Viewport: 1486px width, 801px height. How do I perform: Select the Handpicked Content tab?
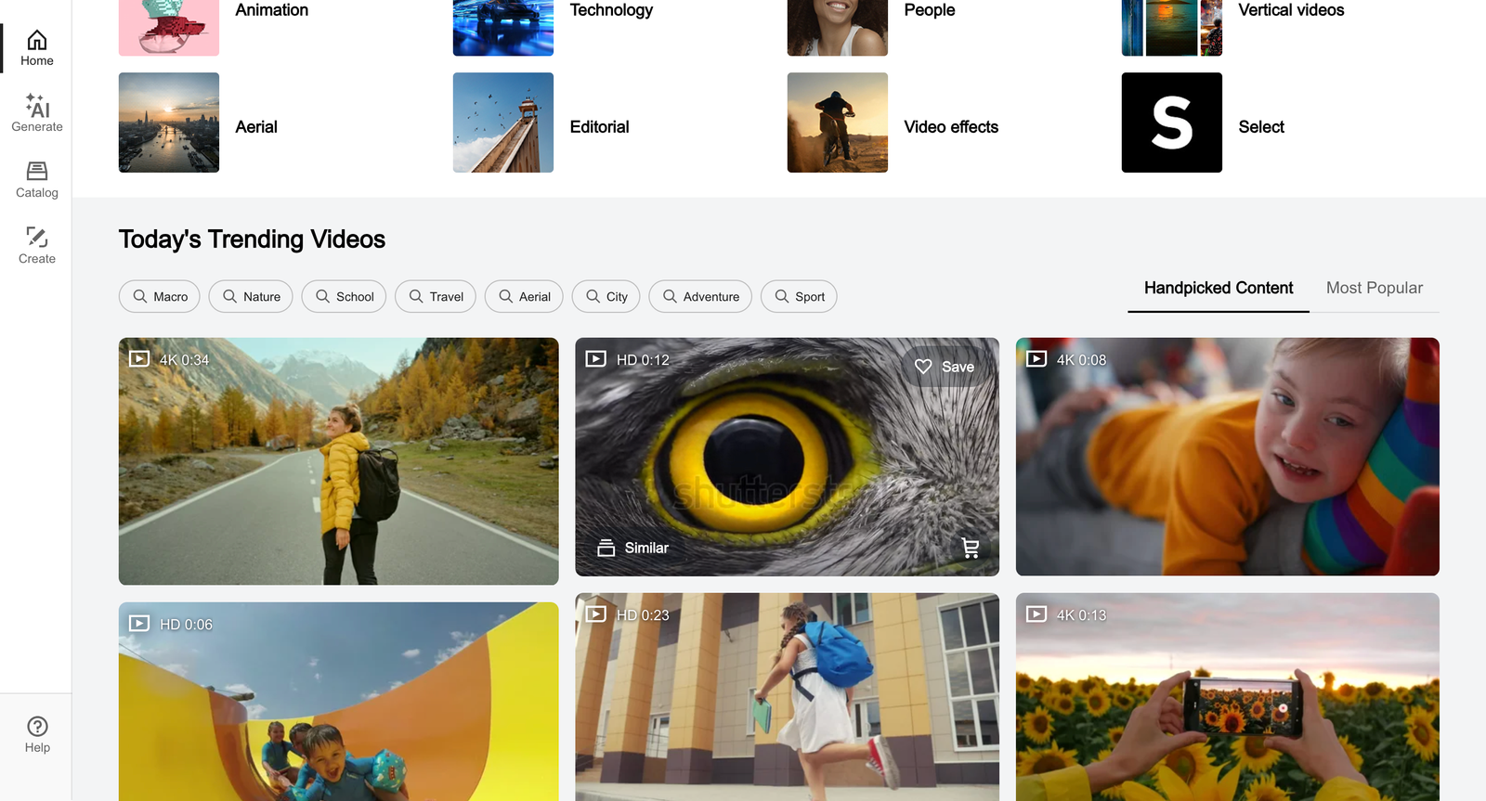tap(1218, 288)
